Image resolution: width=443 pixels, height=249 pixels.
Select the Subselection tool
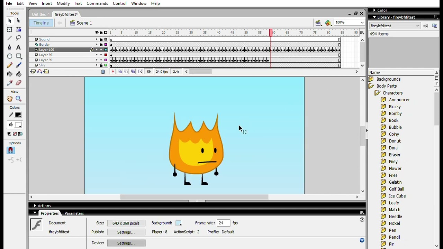click(x=18, y=21)
